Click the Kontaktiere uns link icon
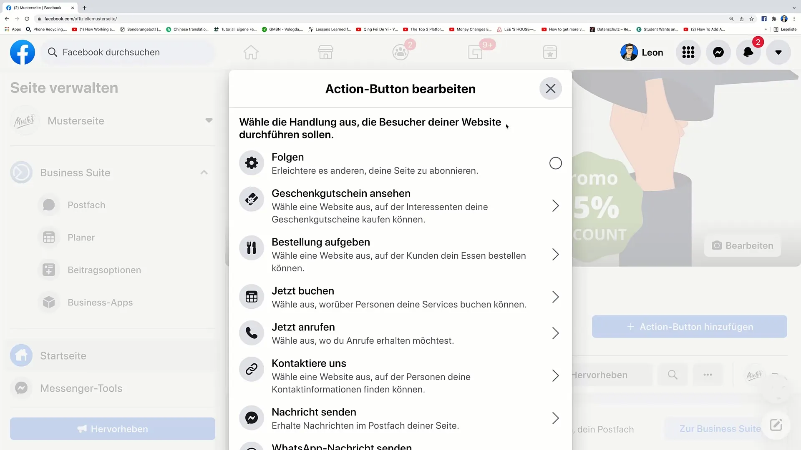 pyautogui.click(x=251, y=369)
